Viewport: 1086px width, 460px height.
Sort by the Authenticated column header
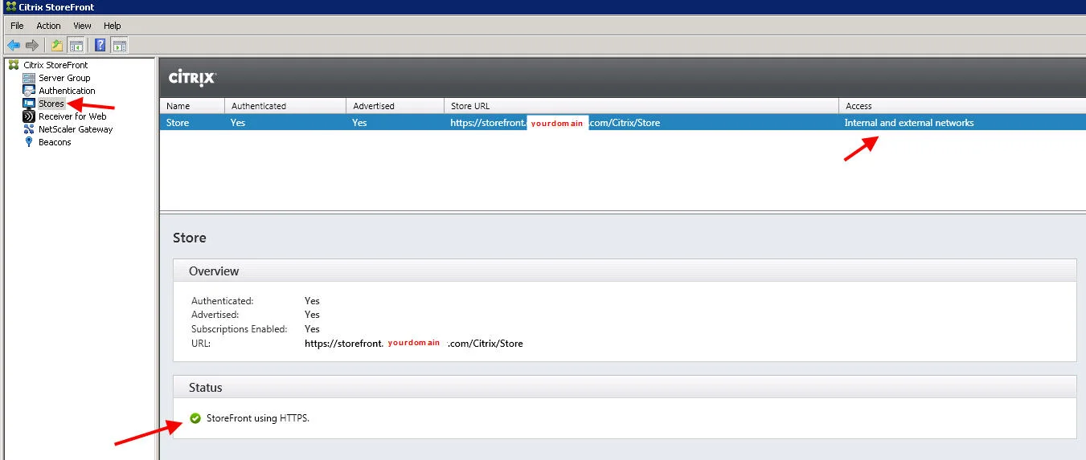[285, 106]
